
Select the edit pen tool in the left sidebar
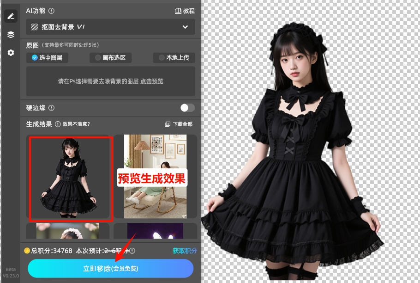coord(11,16)
